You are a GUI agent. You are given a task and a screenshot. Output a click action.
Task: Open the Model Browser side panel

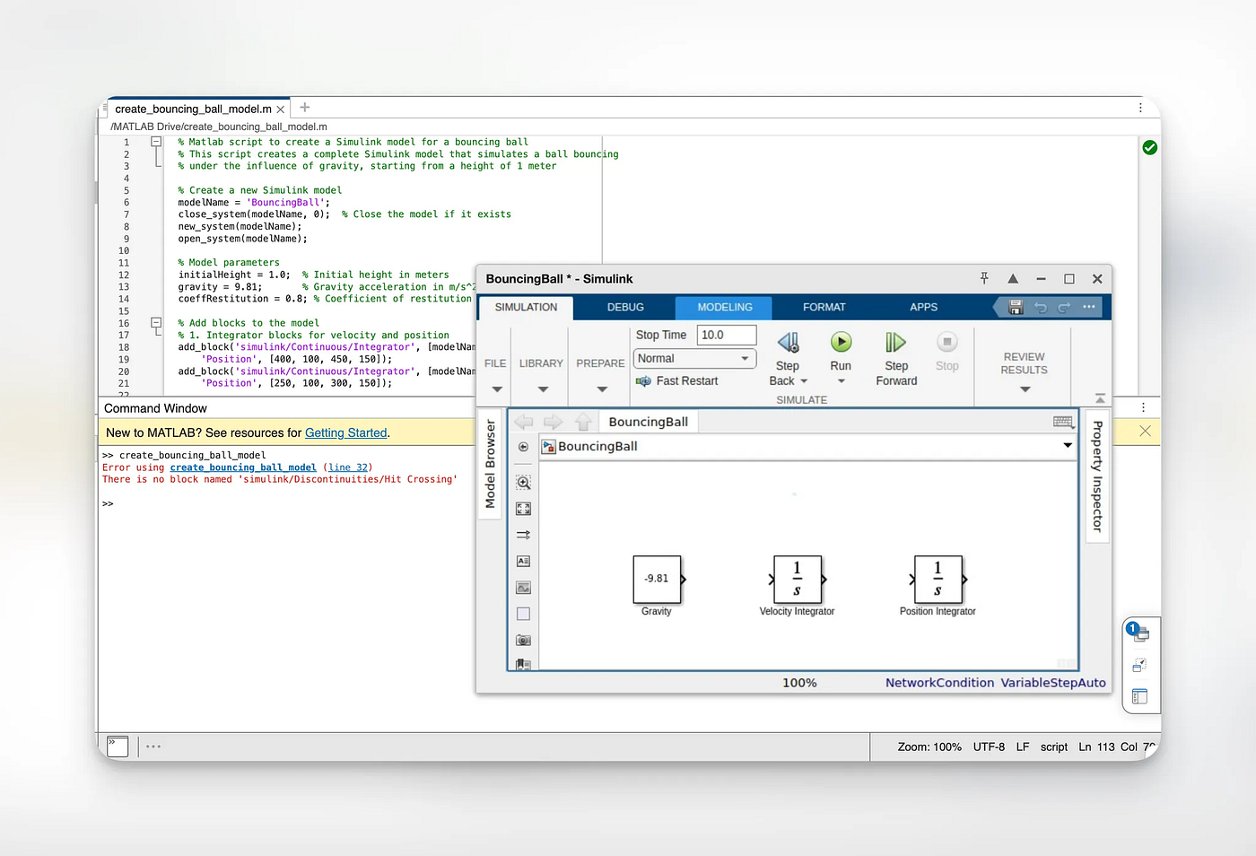(x=490, y=464)
